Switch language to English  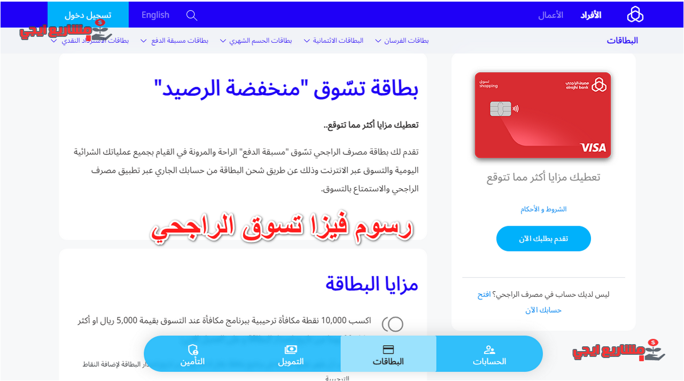coord(156,15)
